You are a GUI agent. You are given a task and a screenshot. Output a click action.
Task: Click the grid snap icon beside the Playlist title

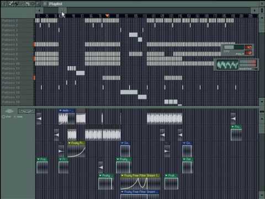coord(45,4)
